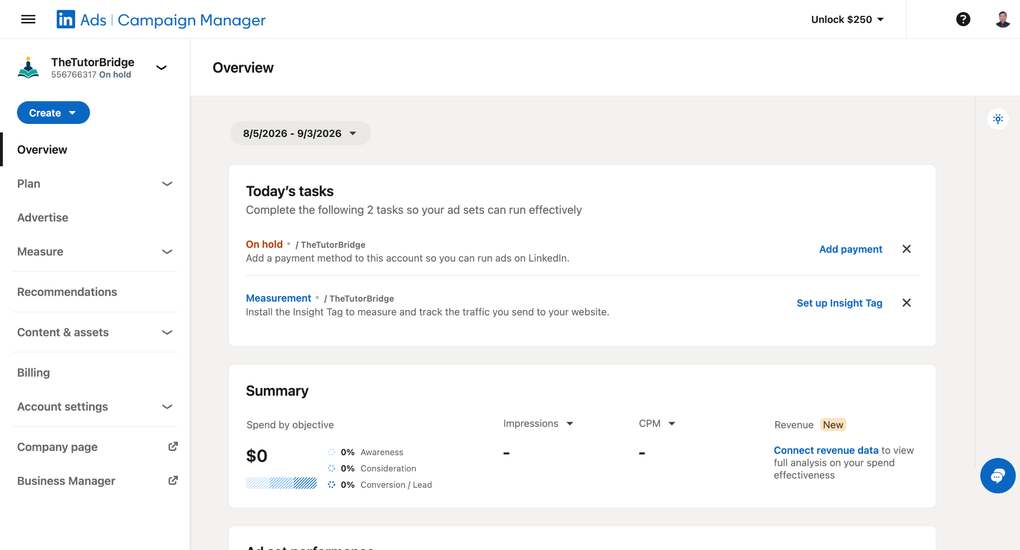This screenshot has width=1020, height=550.
Task: Open the chat support bubble
Action: (998, 476)
